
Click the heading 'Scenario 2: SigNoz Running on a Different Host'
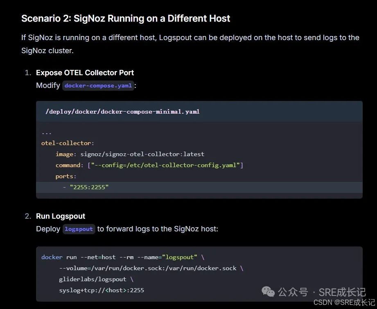pos(126,18)
